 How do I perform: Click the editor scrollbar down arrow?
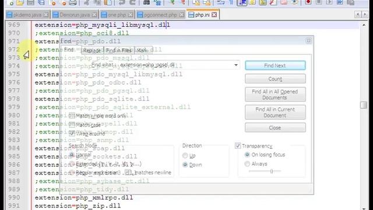coord(364,208)
